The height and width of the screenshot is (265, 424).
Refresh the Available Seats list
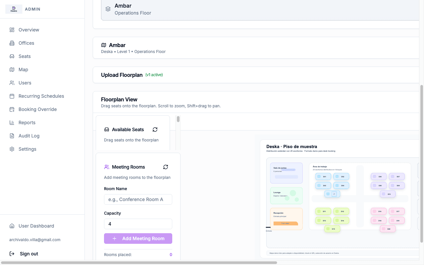click(155, 130)
